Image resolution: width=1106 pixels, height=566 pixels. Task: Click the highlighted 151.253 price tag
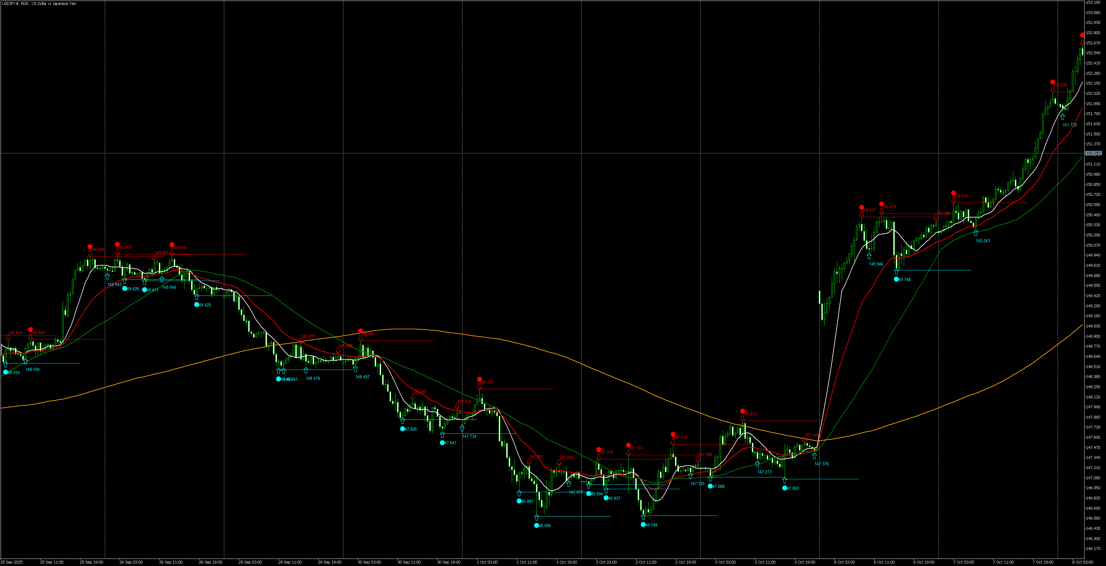pos(1093,153)
